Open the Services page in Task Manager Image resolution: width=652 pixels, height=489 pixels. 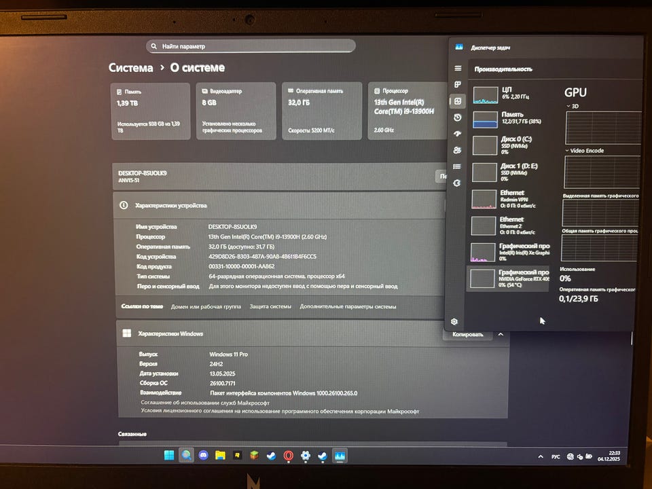click(x=457, y=183)
